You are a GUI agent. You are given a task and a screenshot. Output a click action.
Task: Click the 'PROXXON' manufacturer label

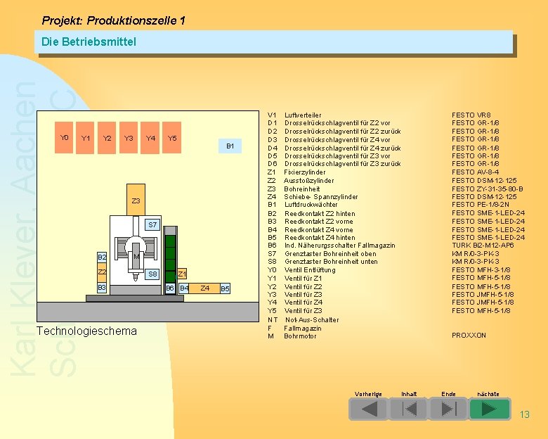(x=469, y=336)
